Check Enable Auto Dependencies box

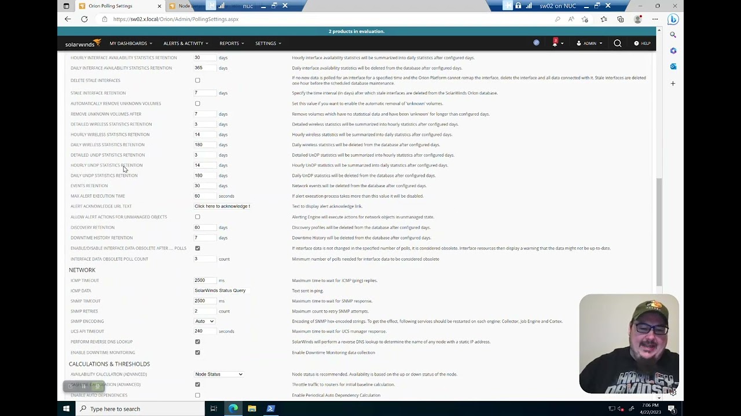pyautogui.click(x=197, y=395)
